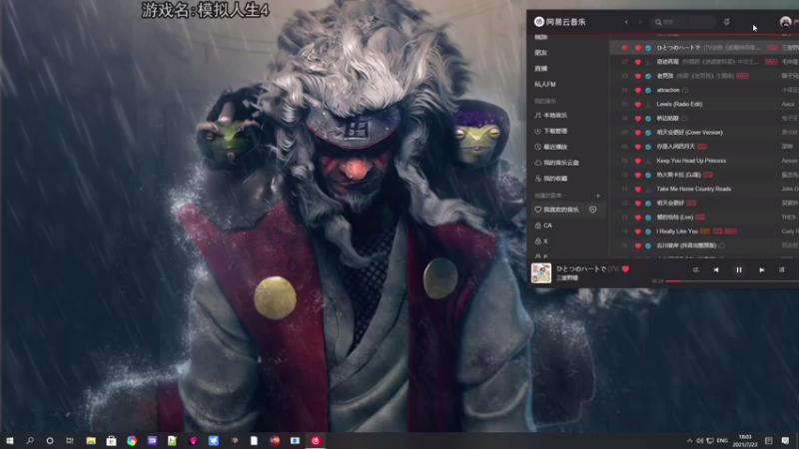Download Keep You Head Up Princess

click(648, 161)
